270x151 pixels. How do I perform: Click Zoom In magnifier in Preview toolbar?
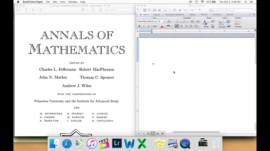click(x=33, y=10)
